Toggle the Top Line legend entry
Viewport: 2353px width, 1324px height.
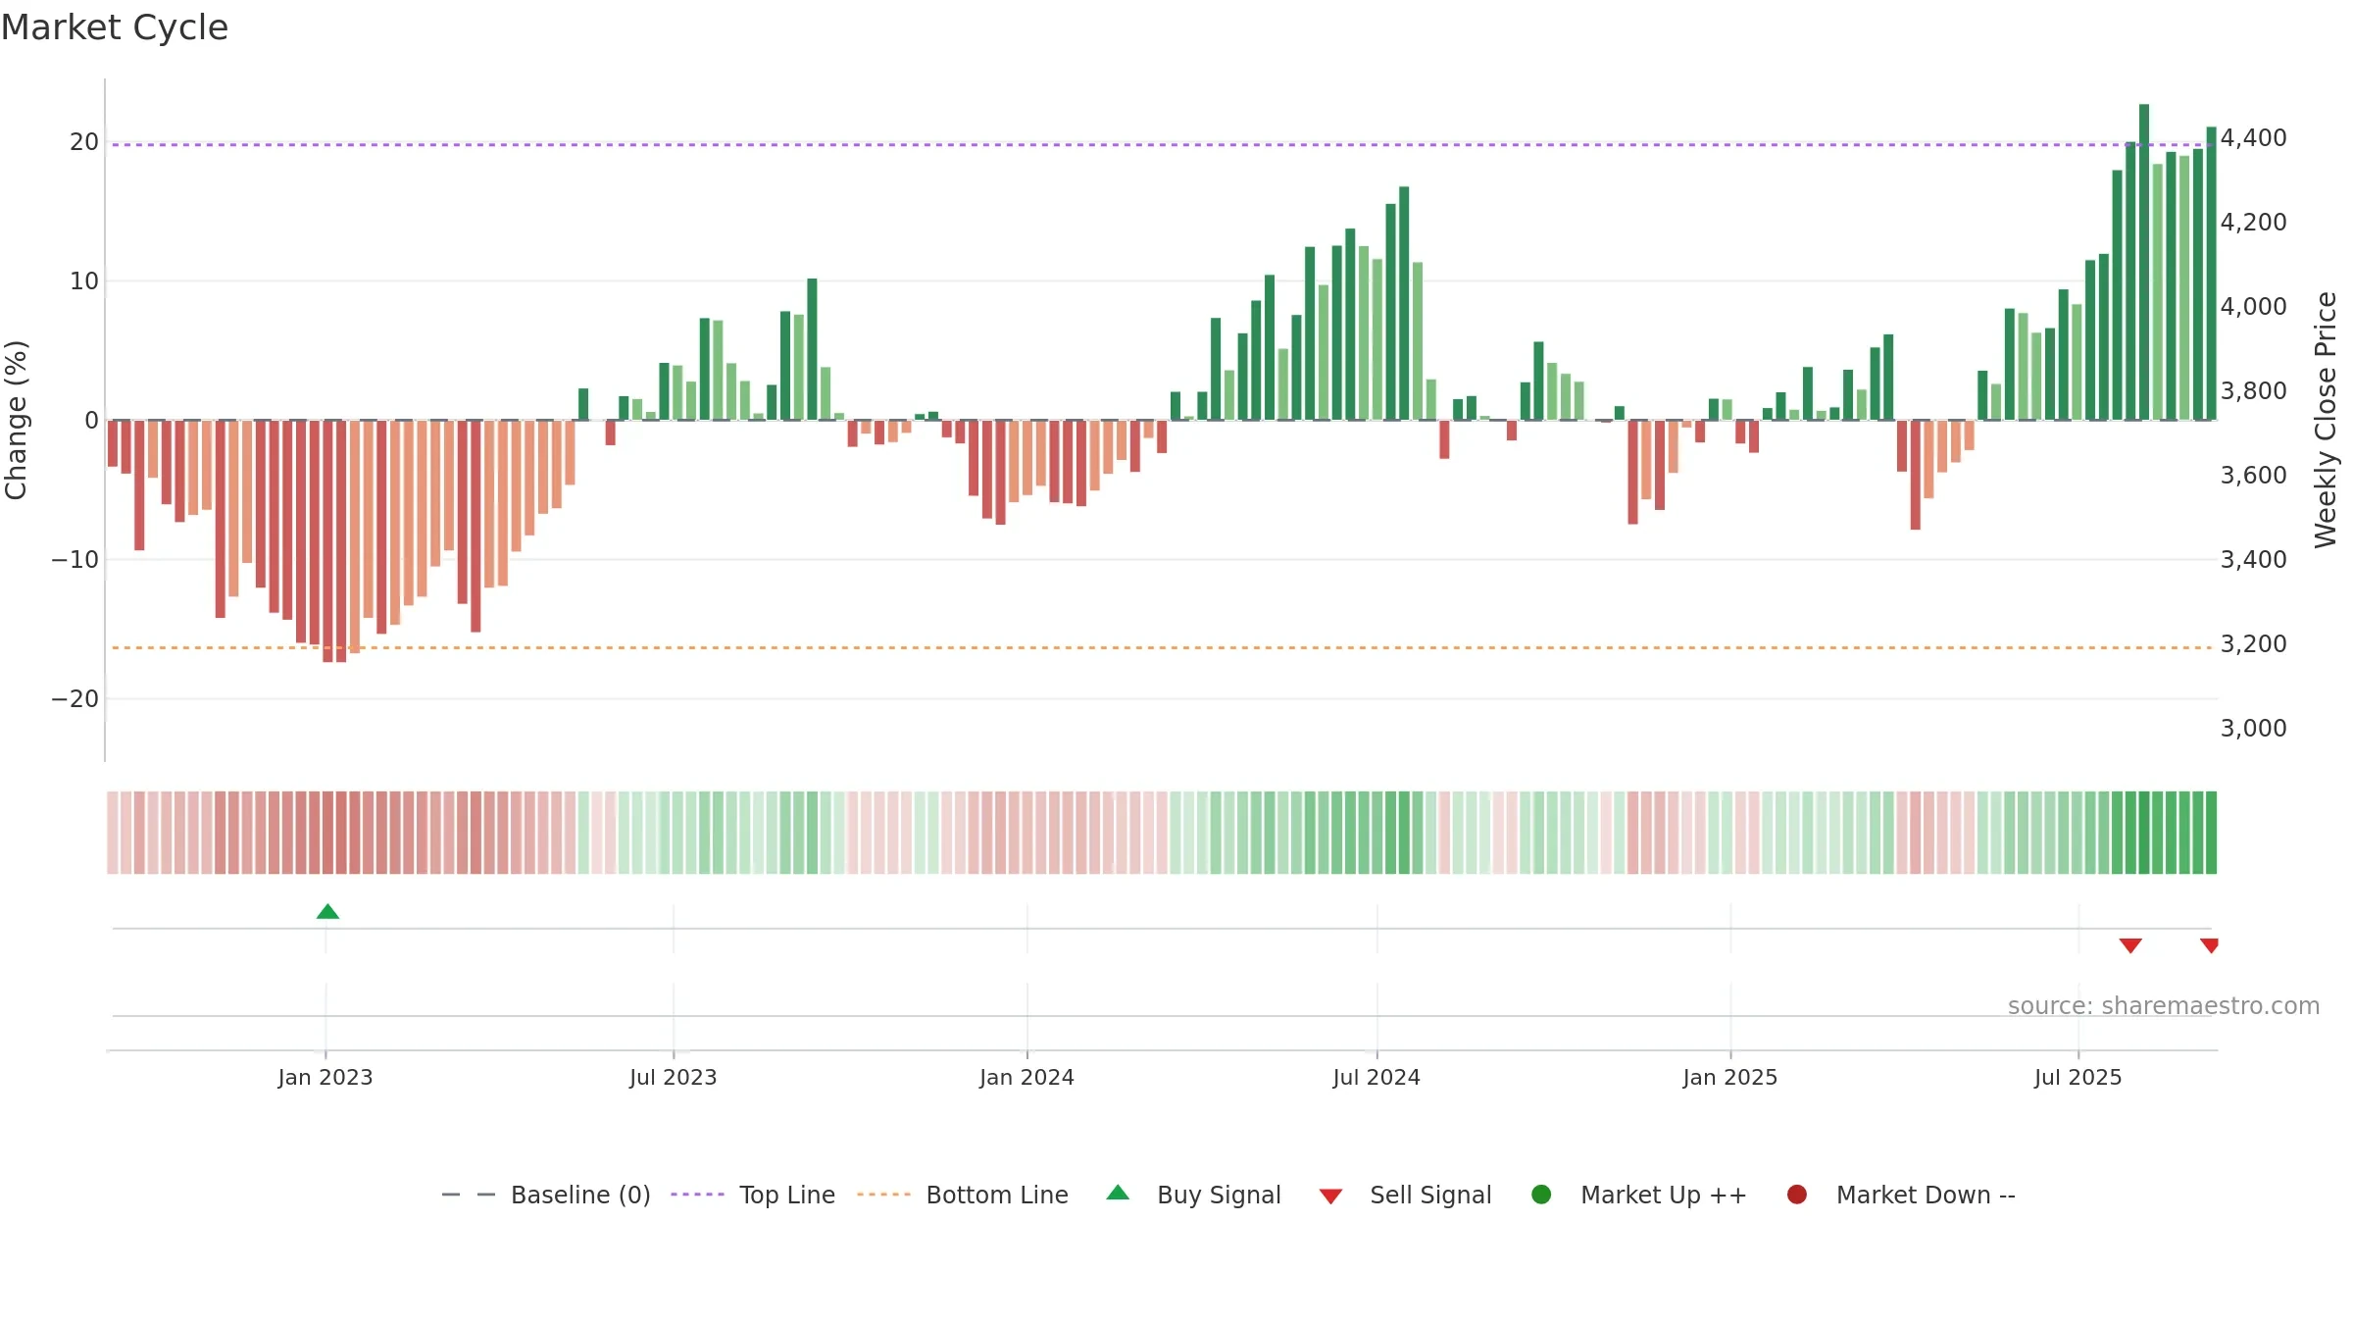coord(753,1195)
